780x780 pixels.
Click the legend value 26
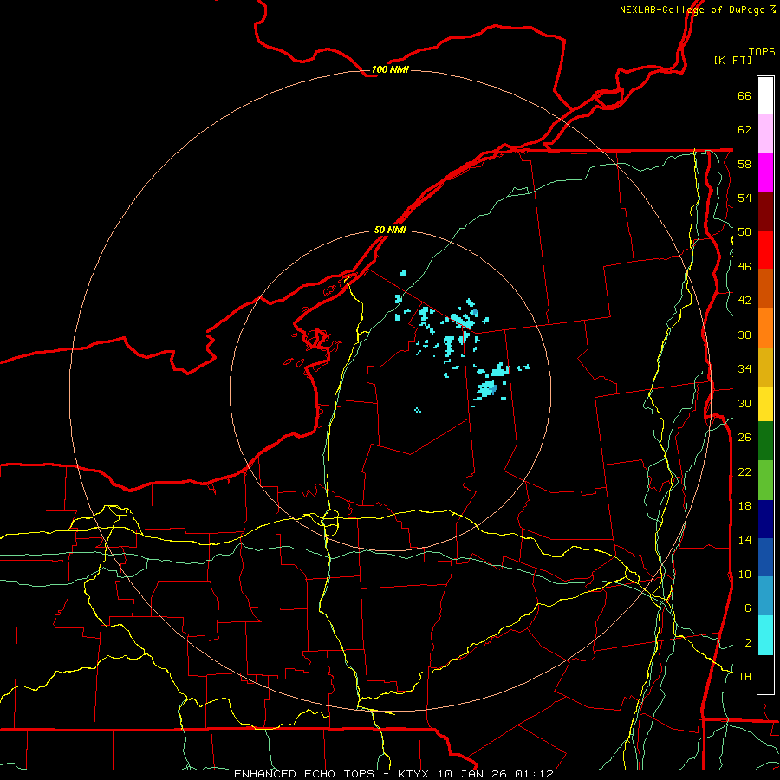pyautogui.click(x=744, y=438)
